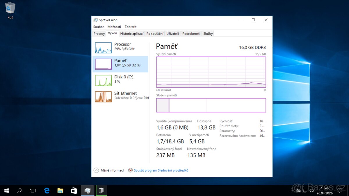Click Spustit program Sledování prostředků link
The image size is (349, 196).
tap(161, 170)
